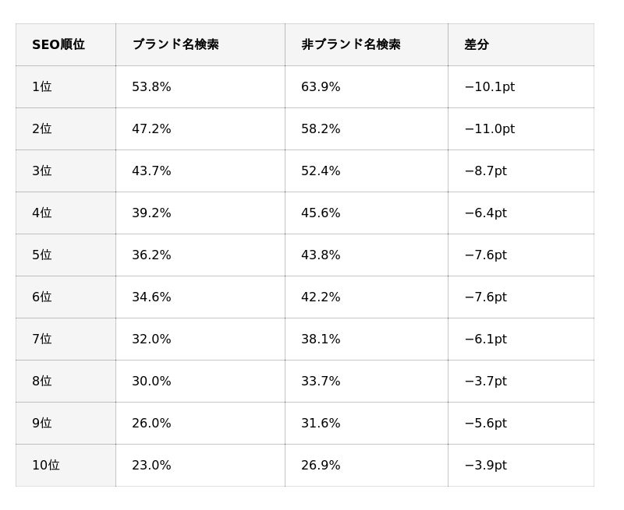Click the 差分 column header

click(520, 44)
